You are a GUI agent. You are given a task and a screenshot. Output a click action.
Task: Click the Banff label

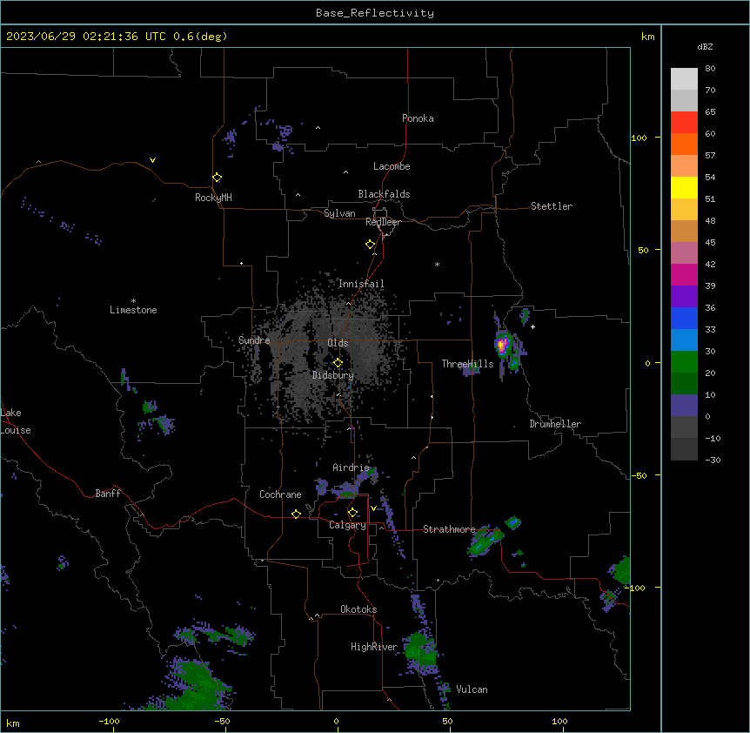coord(108,494)
